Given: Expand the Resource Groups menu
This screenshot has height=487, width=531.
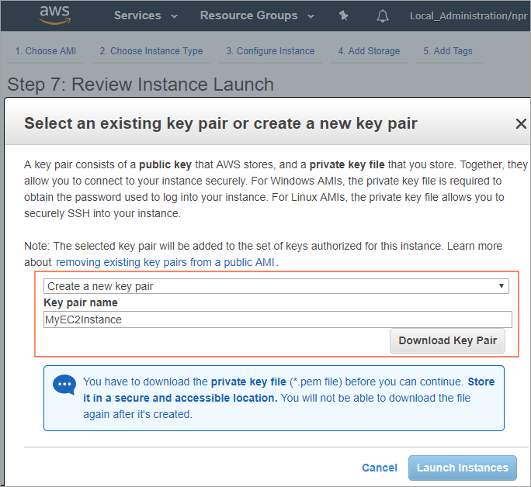Looking at the screenshot, I should click(256, 16).
